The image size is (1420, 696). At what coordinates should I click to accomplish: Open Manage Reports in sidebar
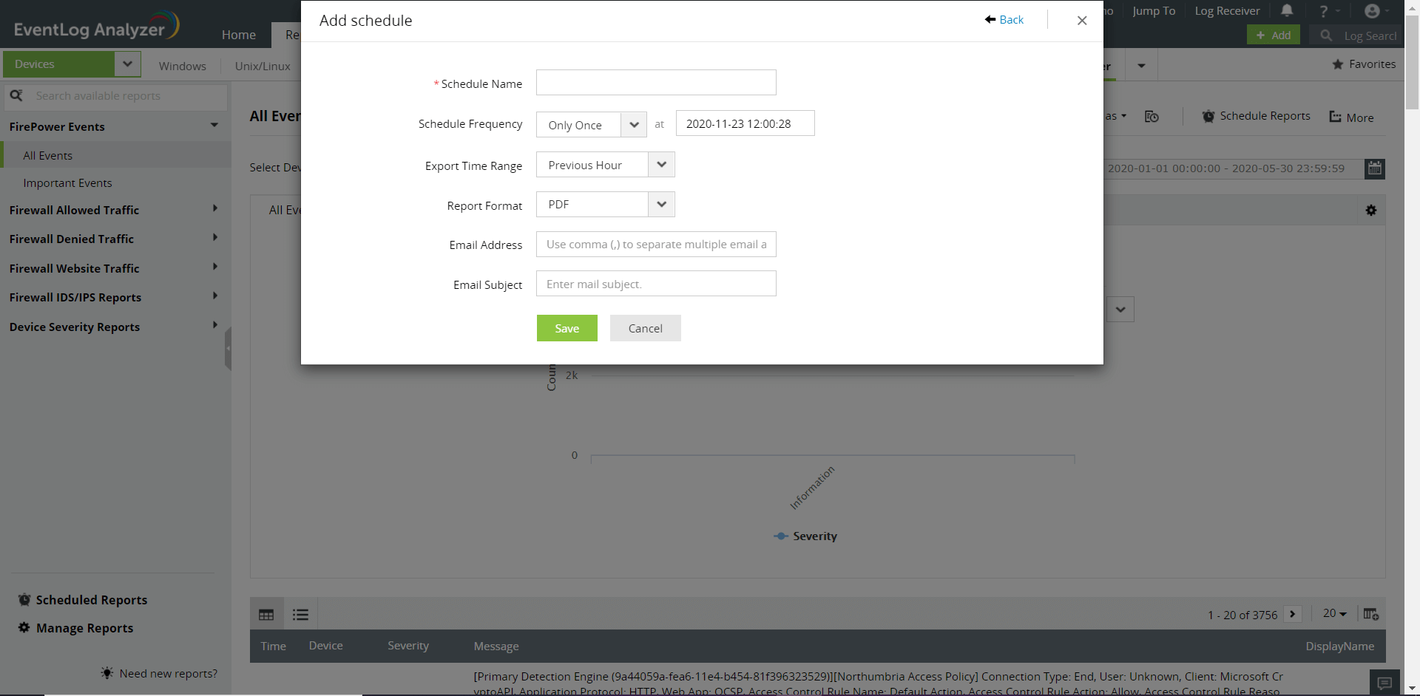tap(76, 628)
